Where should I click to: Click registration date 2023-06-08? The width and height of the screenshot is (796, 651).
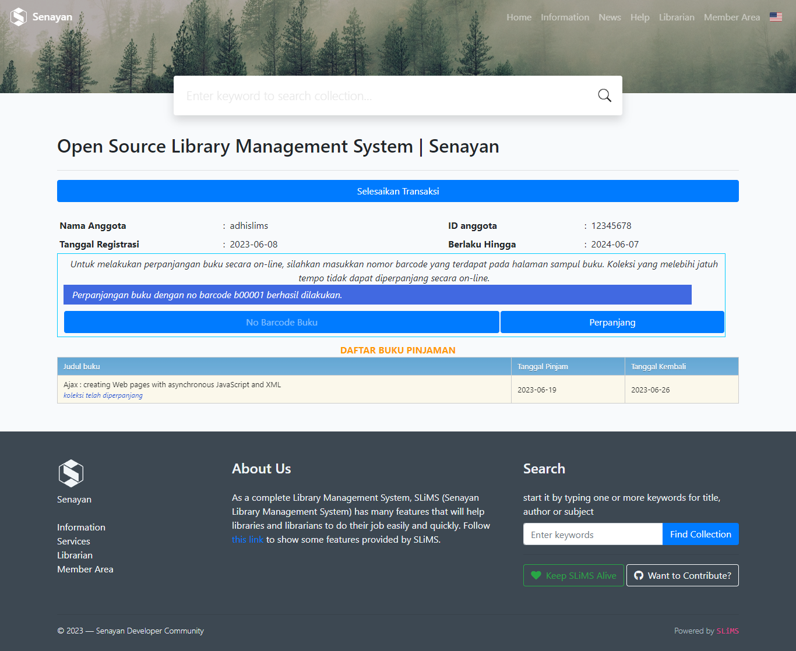click(x=253, y=245)
